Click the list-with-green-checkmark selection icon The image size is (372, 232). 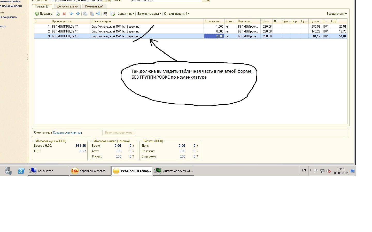(112, 14)
